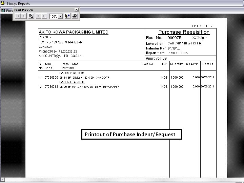
Task: Go to first page in Print Preview
Action: click(x=18, y=16)
